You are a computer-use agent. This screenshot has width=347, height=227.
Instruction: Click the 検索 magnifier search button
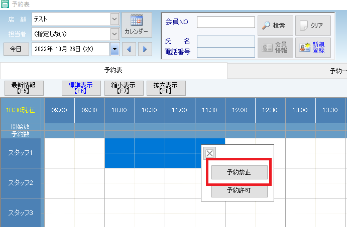tap(275, 26)
